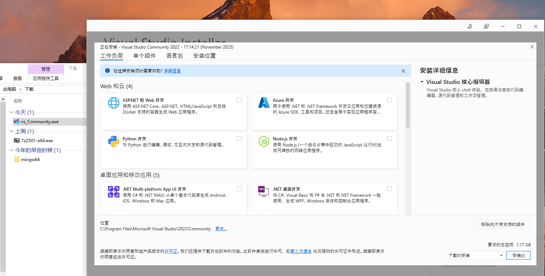This screenshot has height=276, width=545.
Task: Click the 移除(R)不受支持的组件 button
Action: point(503,224)
